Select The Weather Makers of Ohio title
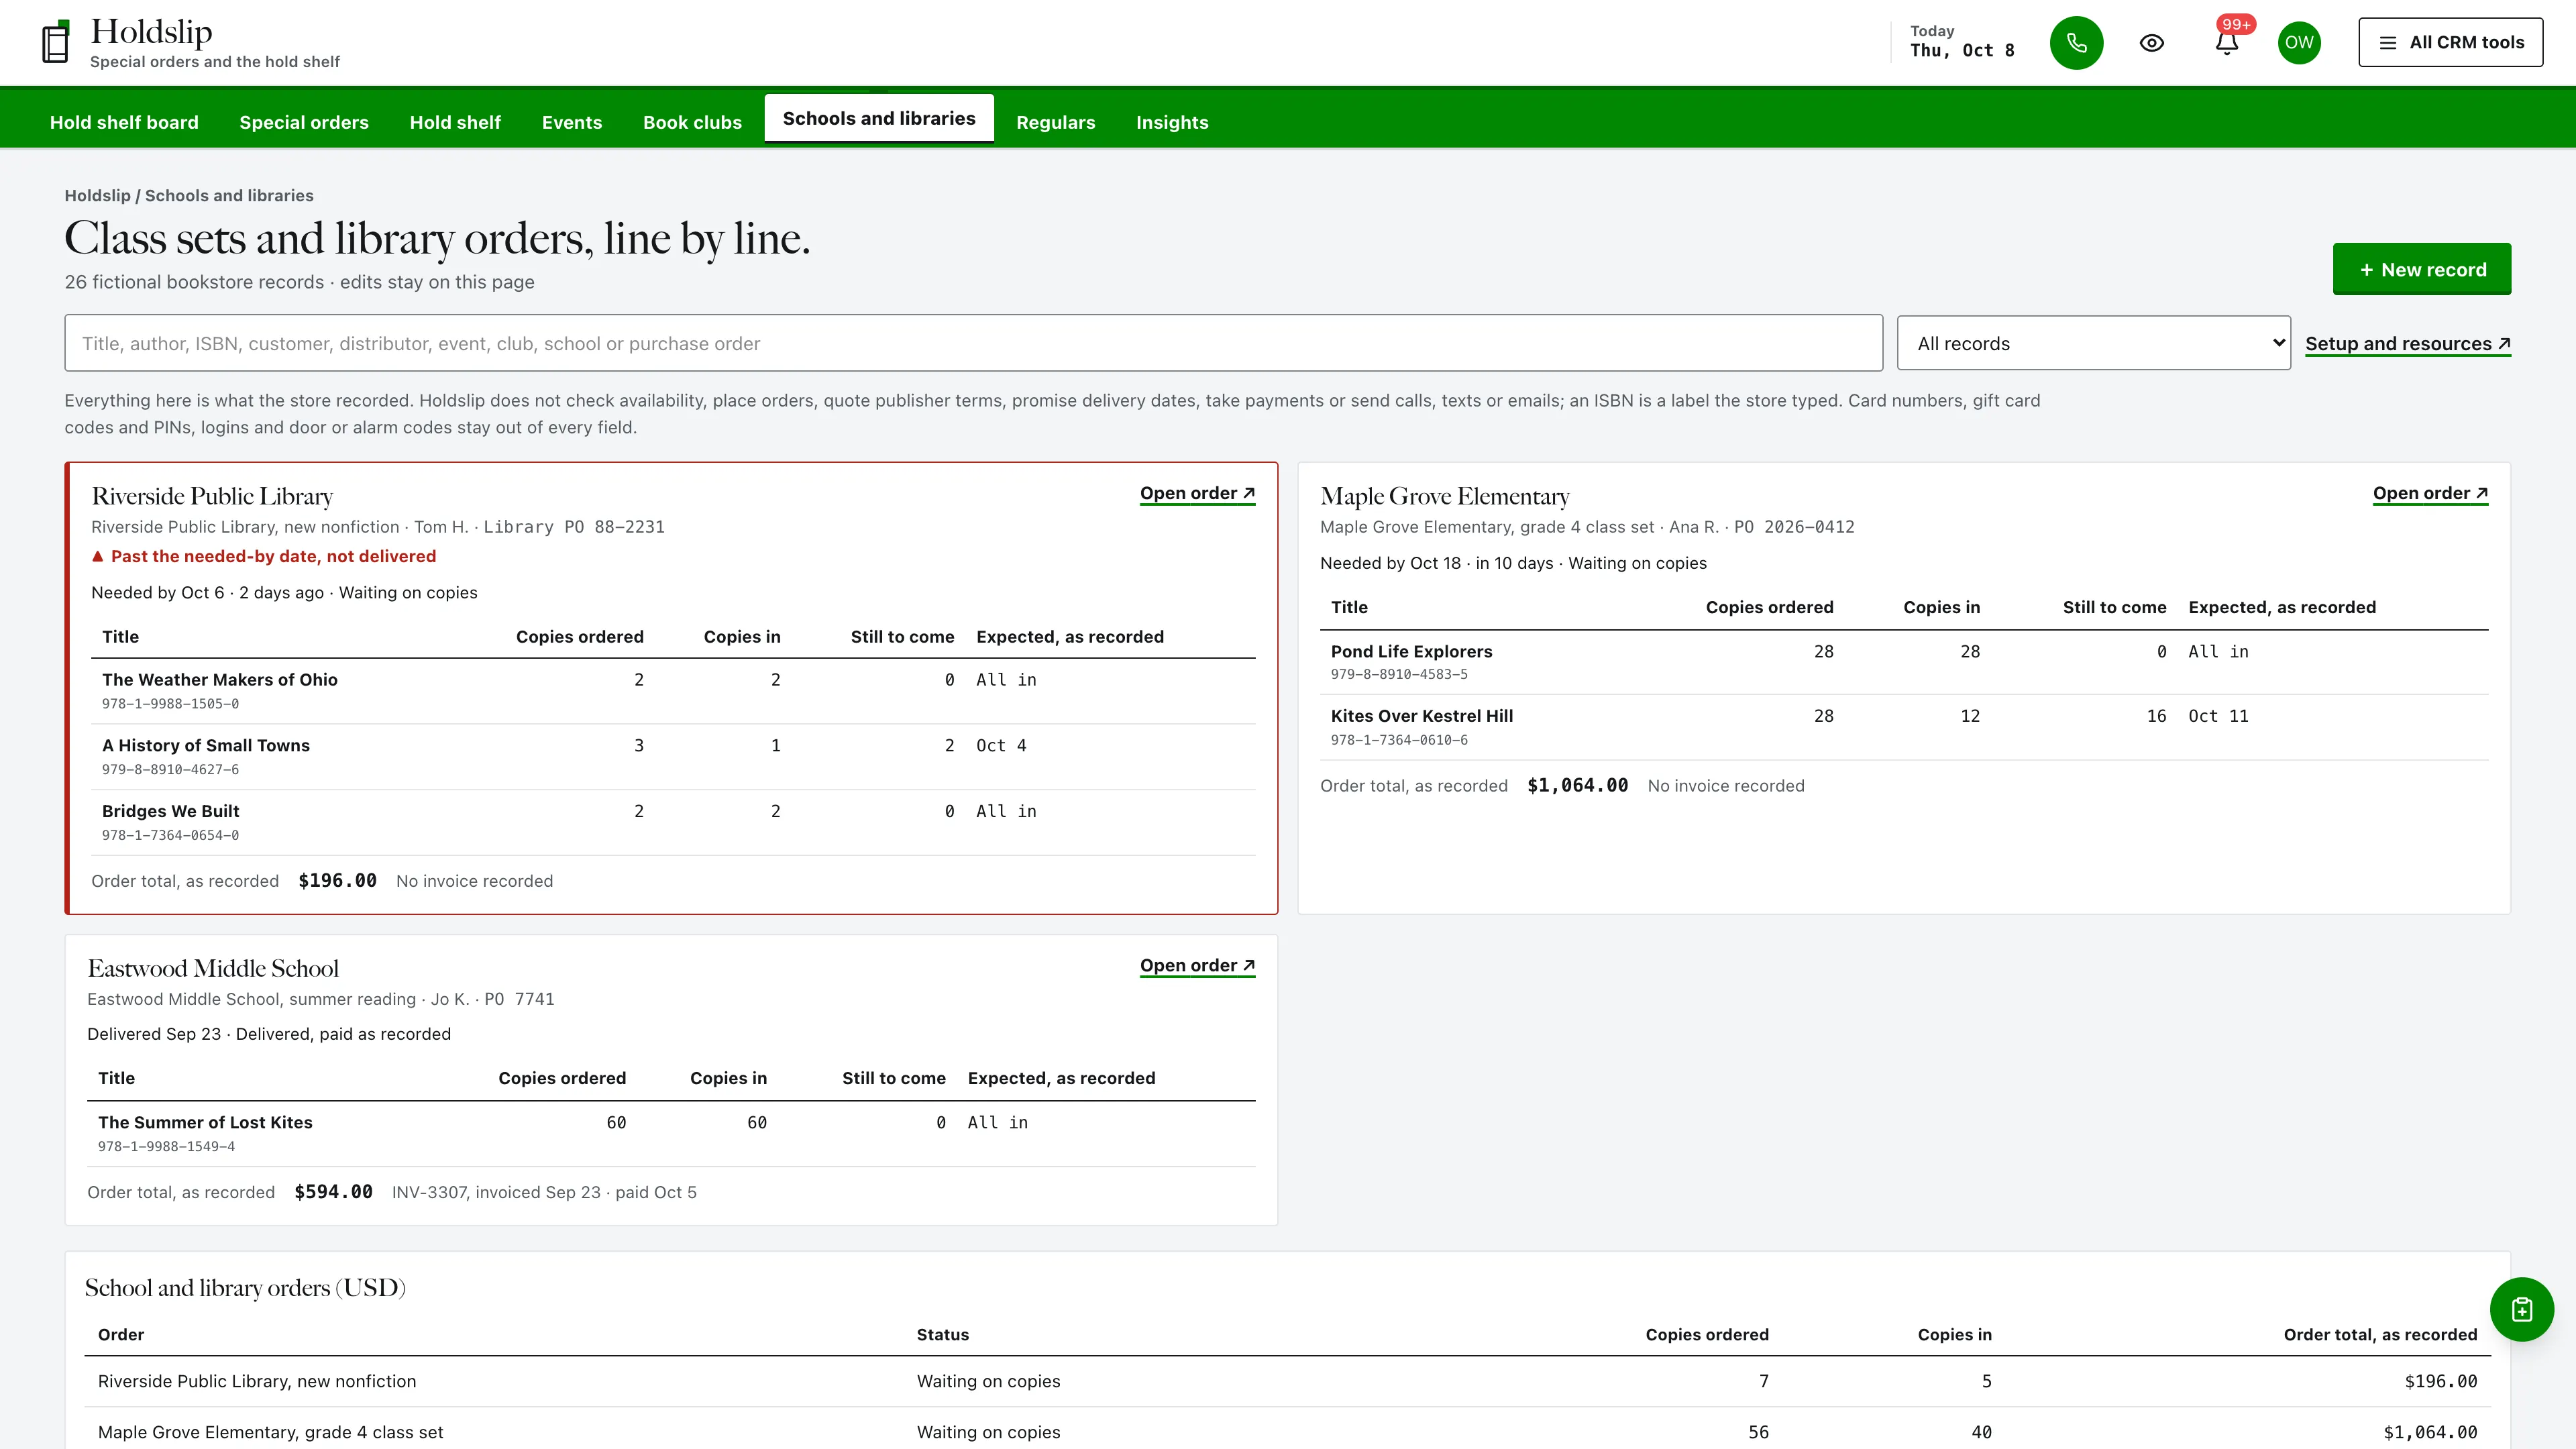This screenshot has width=2576, height=1449. (x=220, y=679)
